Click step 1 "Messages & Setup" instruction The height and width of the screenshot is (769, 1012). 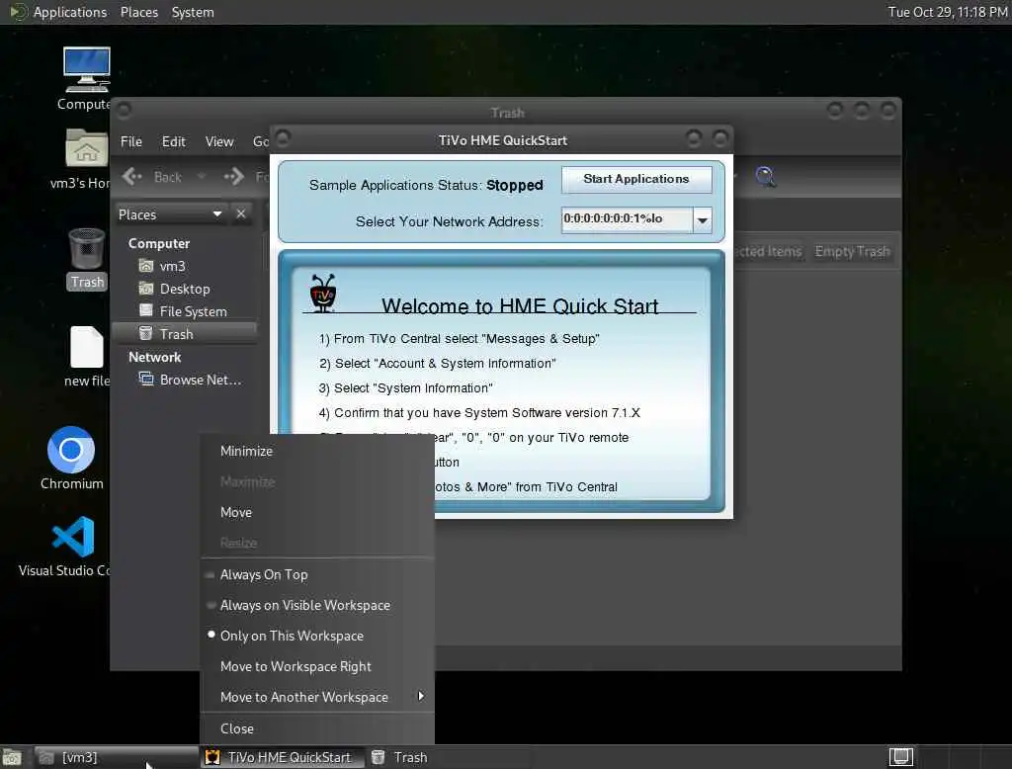pyautogui.click(x=459, y=338)
